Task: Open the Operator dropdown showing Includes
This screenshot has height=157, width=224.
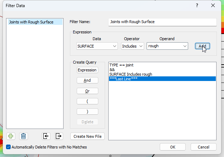Action: (132, 46)
